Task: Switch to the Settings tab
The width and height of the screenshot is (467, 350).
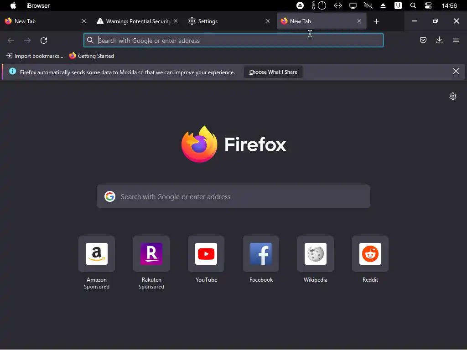Action: click(x=229, y=21)
